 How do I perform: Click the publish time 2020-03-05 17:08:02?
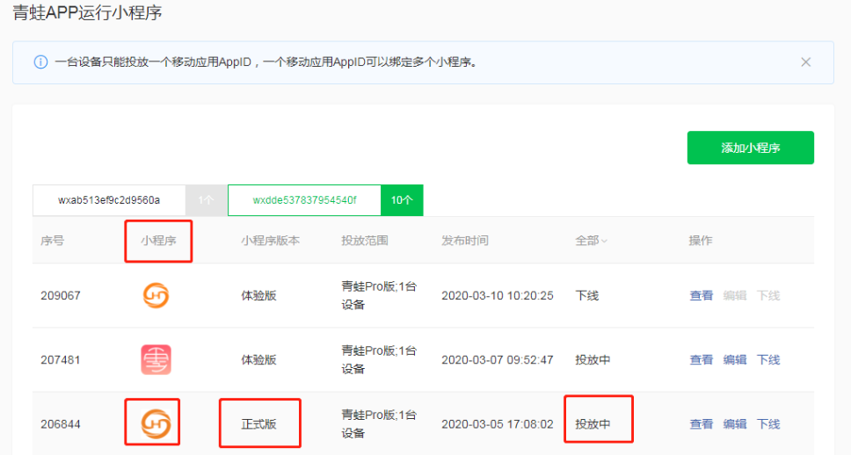(x=498, y=424)
